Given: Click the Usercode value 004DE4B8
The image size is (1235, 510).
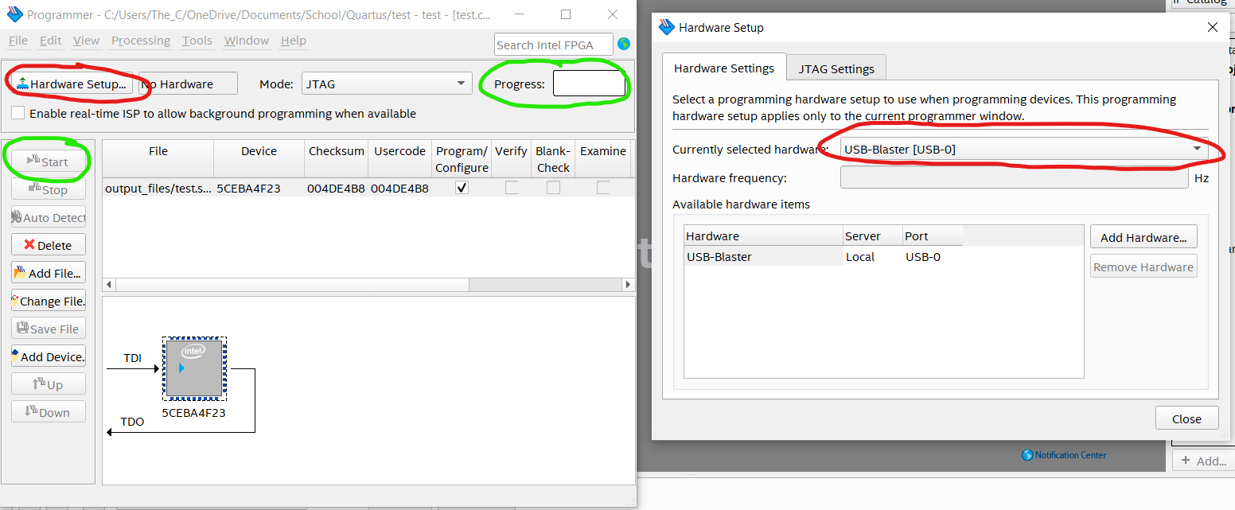Looking at the screenshot, I should 399,189.
